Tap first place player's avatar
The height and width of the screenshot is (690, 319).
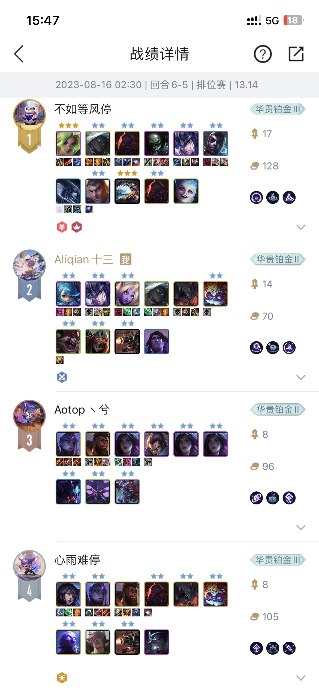pos(29,116)
